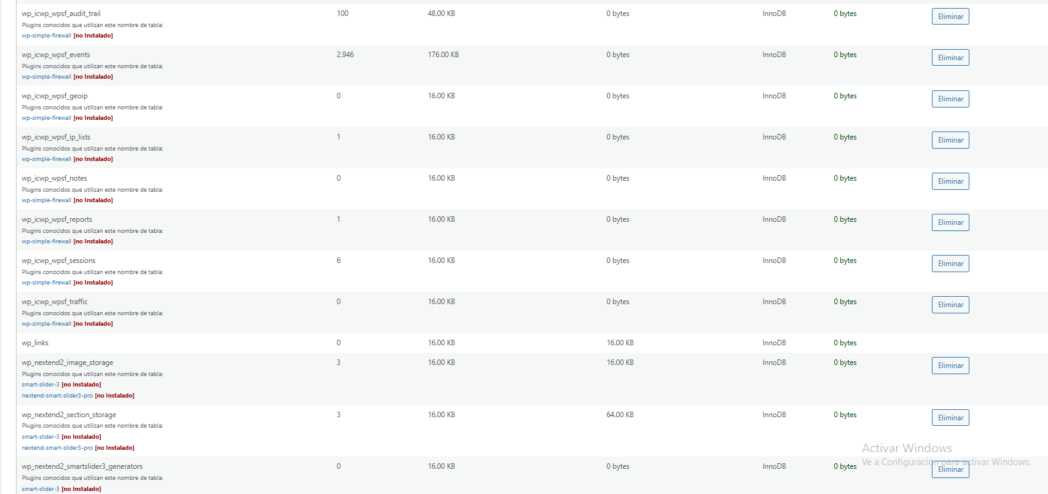
Task: Delete the wp_nextend2_section_storage table
Action: coord(950,418)
